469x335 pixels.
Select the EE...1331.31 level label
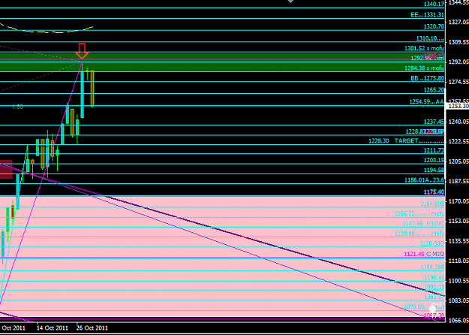[427, 15]
